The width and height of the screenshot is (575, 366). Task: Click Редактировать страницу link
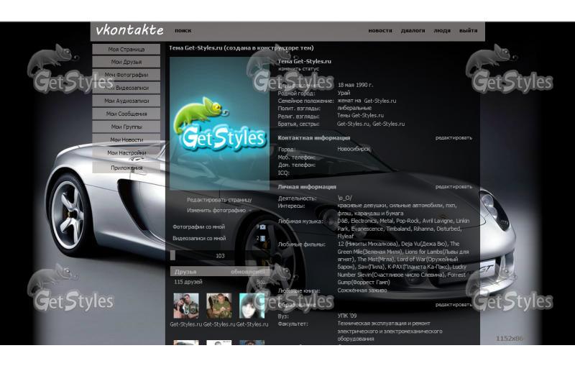pos(219,200)
